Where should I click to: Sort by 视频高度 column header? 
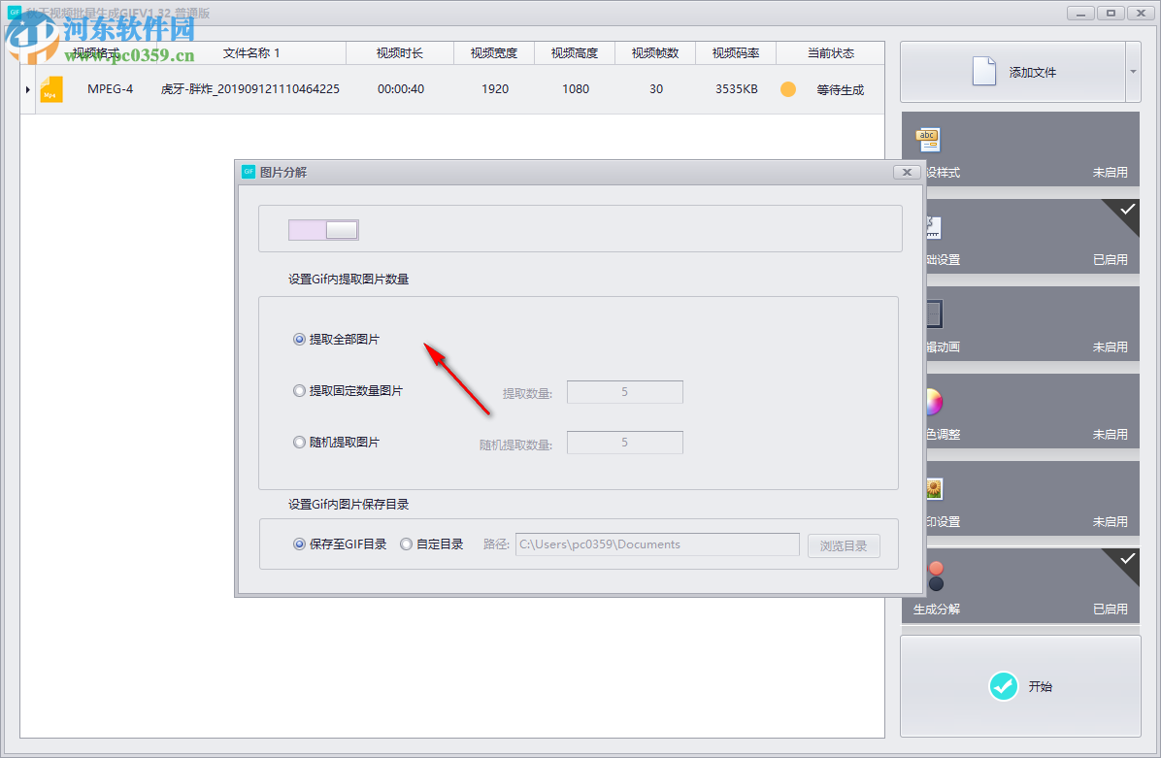575,53
